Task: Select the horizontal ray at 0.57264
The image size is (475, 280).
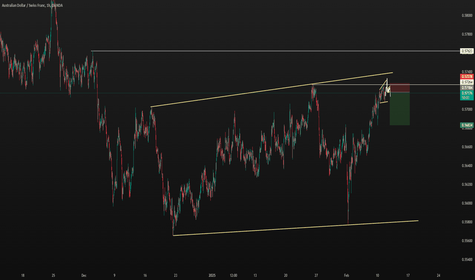Action: [386, 85]
